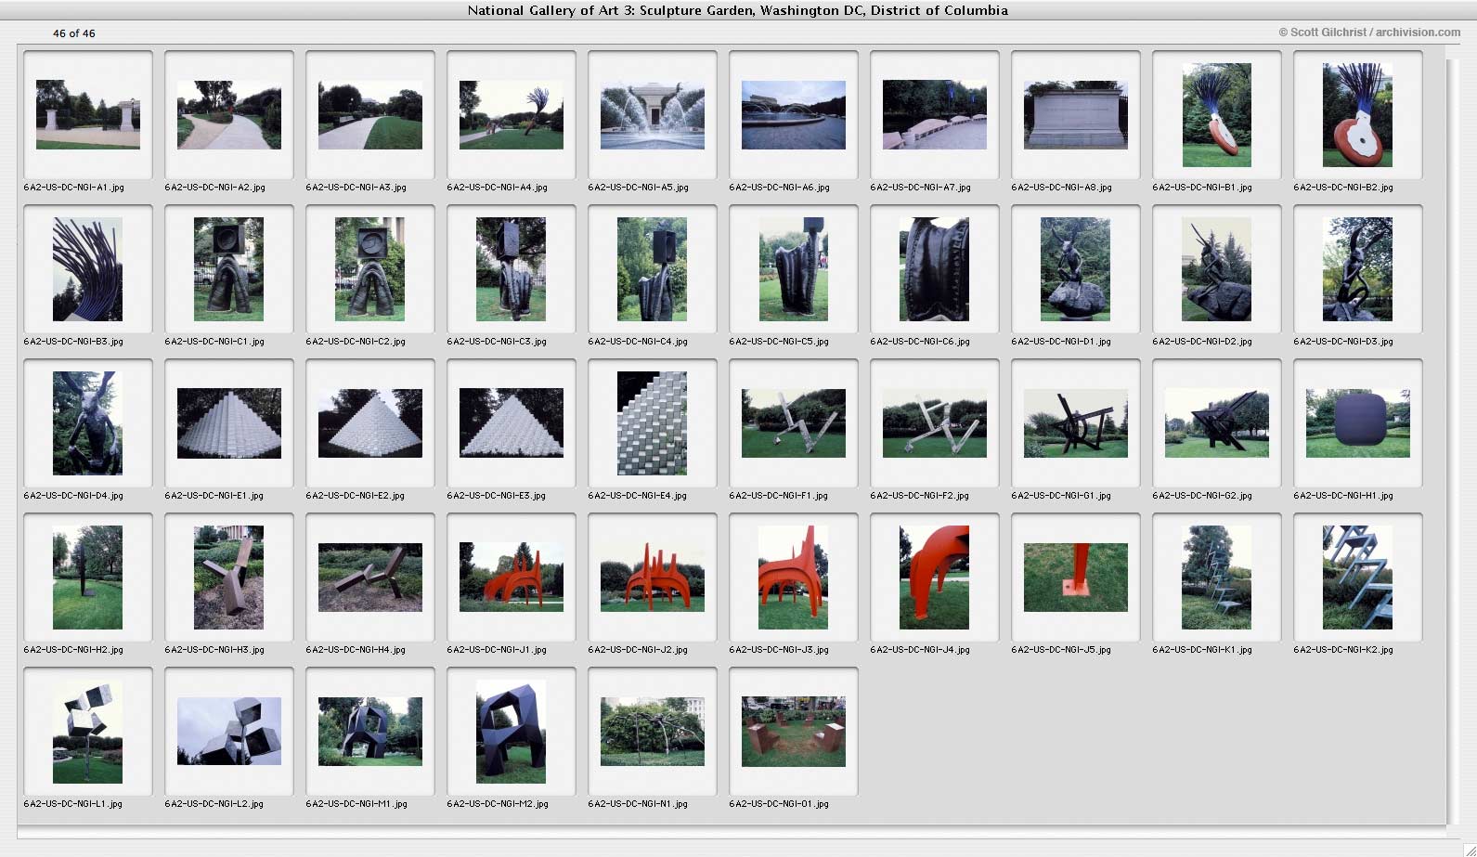
Task: Select the stone wall thumbnail 6A2-US-DC-NGI-A8.jpg
Action: pos(1076,115)
